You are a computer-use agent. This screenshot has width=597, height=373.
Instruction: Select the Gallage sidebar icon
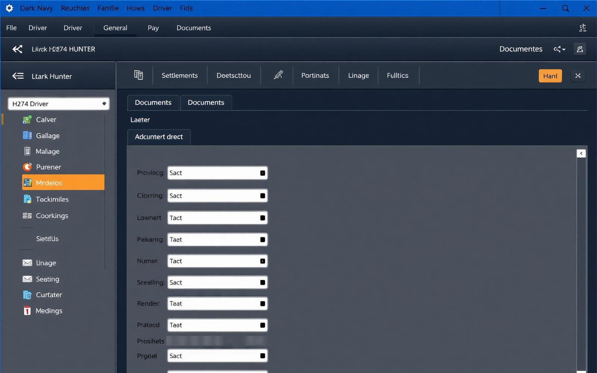point(27,135)
